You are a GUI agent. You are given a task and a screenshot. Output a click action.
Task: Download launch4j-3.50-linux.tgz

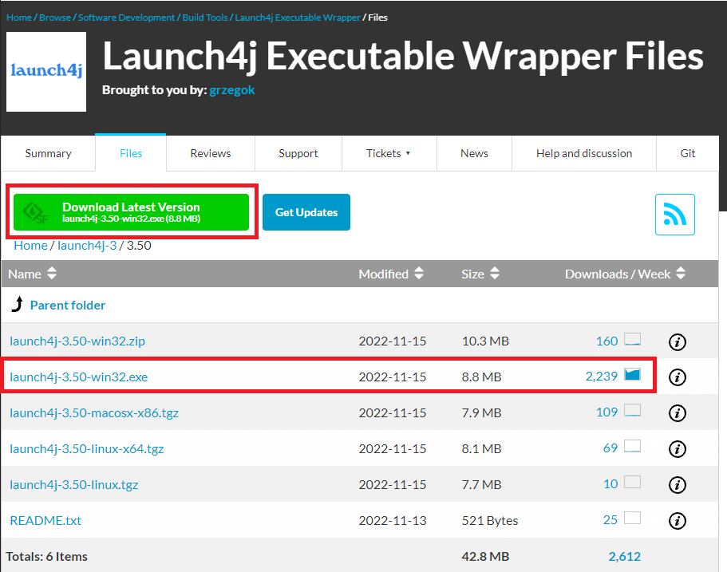pyautogui.click(x=74, y=484)
